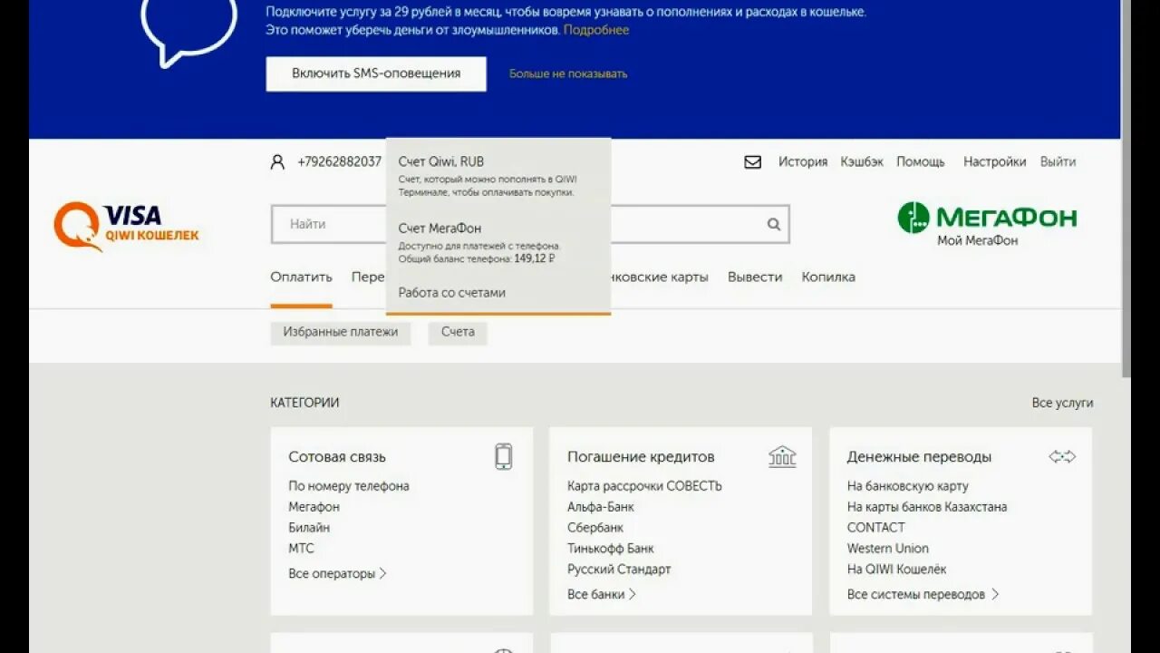Open Работа со счетами menu entry
The width and height of the screenshot is (1160, 653).
click(452, 292)
